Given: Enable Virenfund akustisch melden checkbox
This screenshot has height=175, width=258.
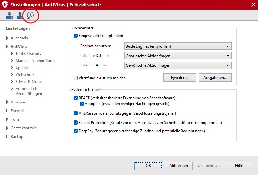Looking at the screenshot, I should tap(76, 78).
